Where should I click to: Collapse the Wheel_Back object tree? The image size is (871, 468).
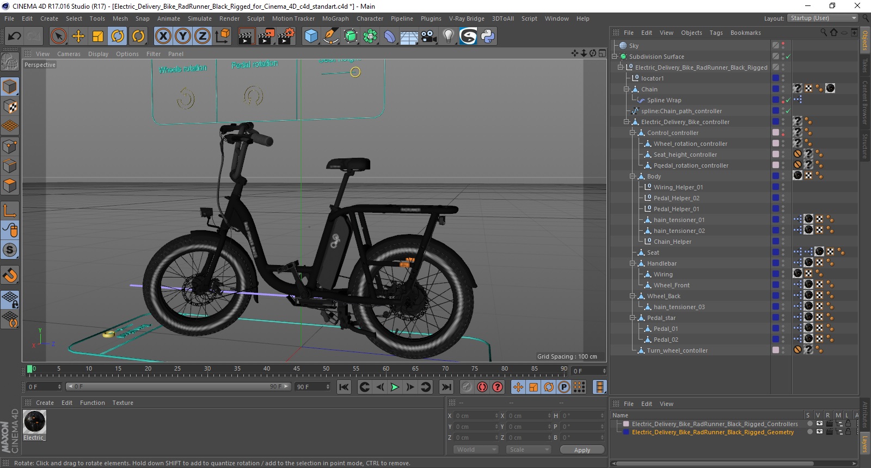[x=633, y=296]
